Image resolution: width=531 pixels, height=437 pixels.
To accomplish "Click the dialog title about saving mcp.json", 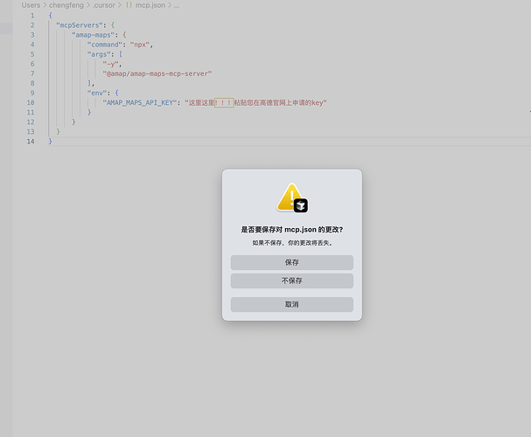I will (x=292, y=230).
